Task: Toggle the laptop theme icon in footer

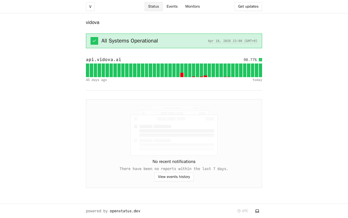Action: pyautogui.click(x=257, y=211)
